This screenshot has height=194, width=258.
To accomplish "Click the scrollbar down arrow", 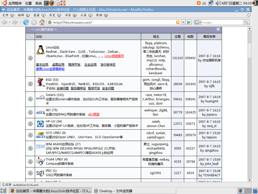I will point(249,180).
